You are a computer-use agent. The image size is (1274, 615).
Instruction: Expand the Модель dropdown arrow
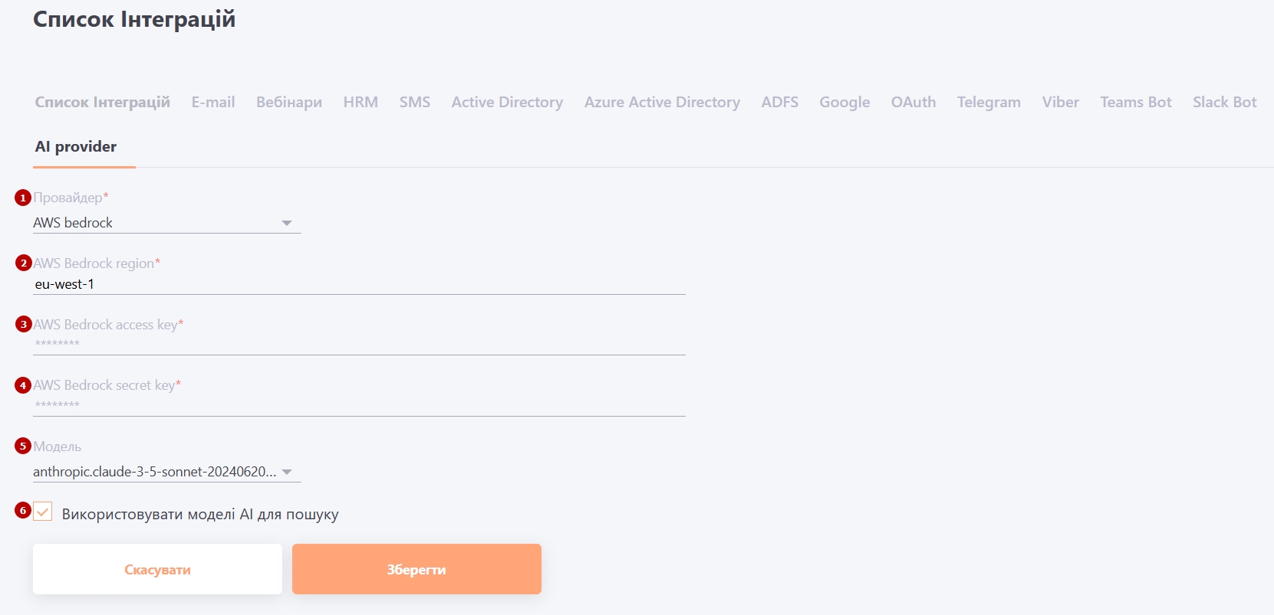(287, 472)
